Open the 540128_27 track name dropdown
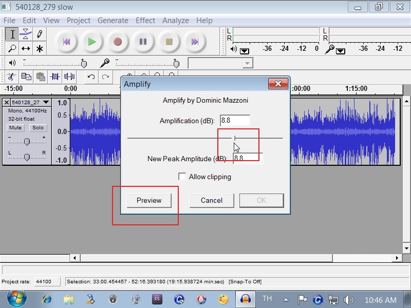Viewport: 411px width, 308px height. (x=46, y=102)
